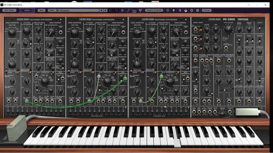Viewport: 273px width, 153px height.
Task: Click the redo icon in toolbar
Action: 116,10
